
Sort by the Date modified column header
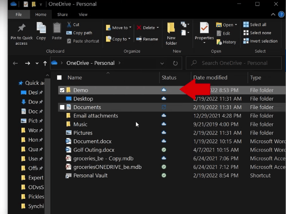210,78
